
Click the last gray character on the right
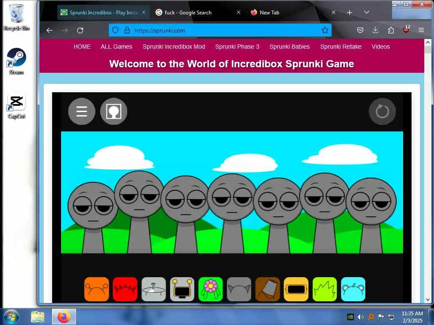click(371, 215)
